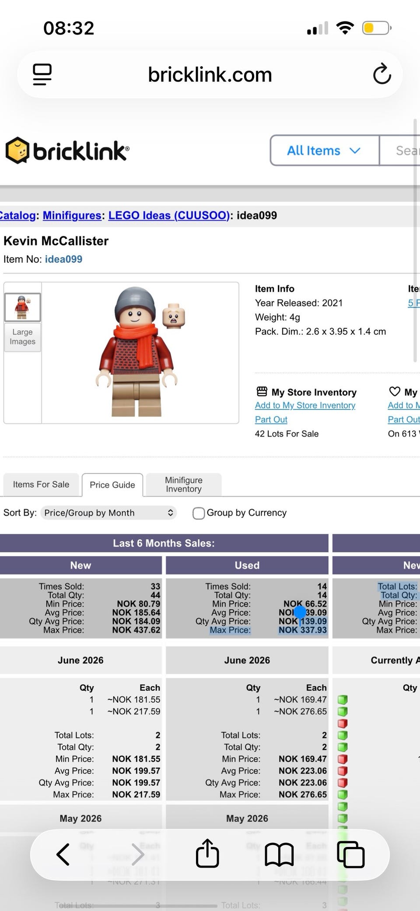Click the red box icon beside Used Min Price row
The image size is (420, 911).
343,759
